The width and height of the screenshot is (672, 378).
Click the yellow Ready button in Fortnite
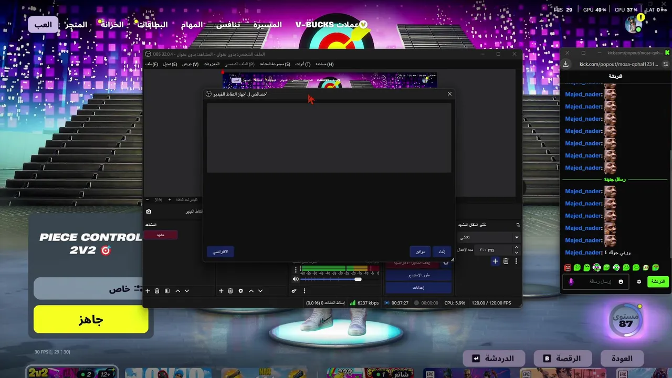(x=91, y=319)
